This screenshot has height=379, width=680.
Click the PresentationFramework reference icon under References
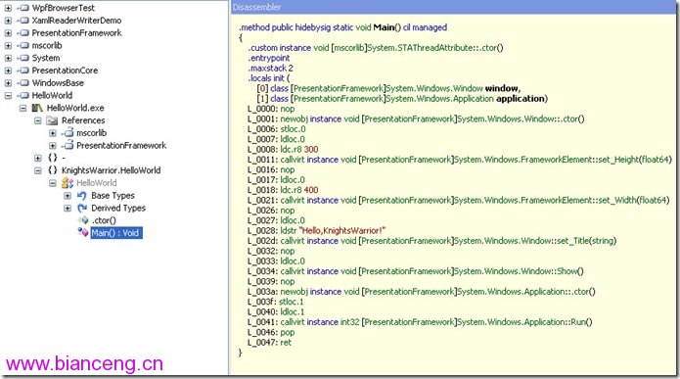[x=68, y=146]
